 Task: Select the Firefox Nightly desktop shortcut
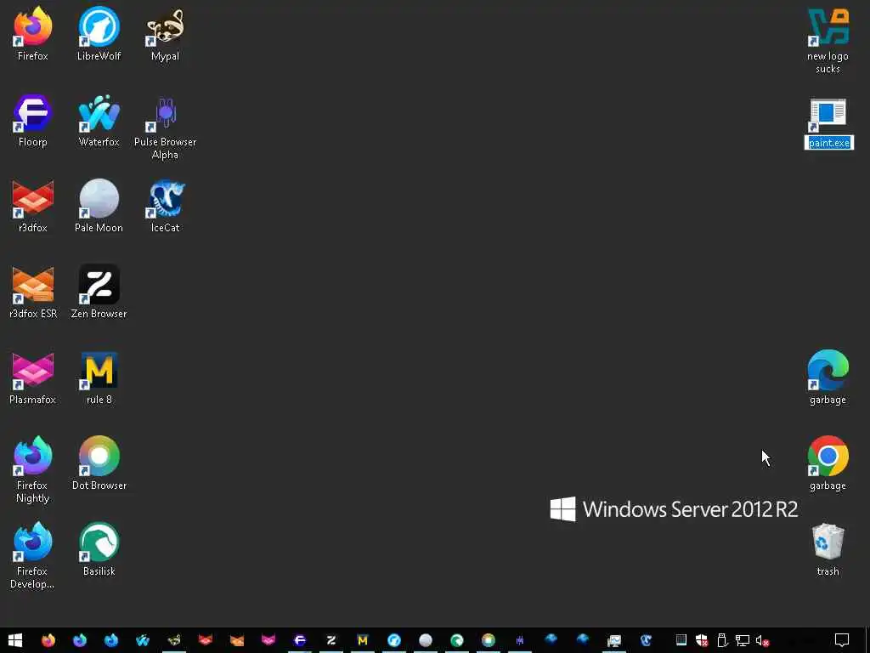(x=33, y=469)
